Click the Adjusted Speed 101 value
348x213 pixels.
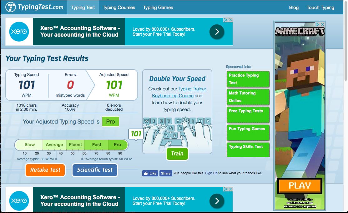(x=114, y=85)
